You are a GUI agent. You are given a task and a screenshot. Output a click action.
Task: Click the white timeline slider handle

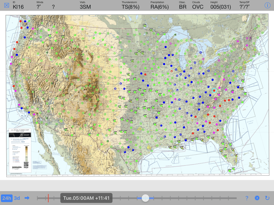(x=146, y=198)
